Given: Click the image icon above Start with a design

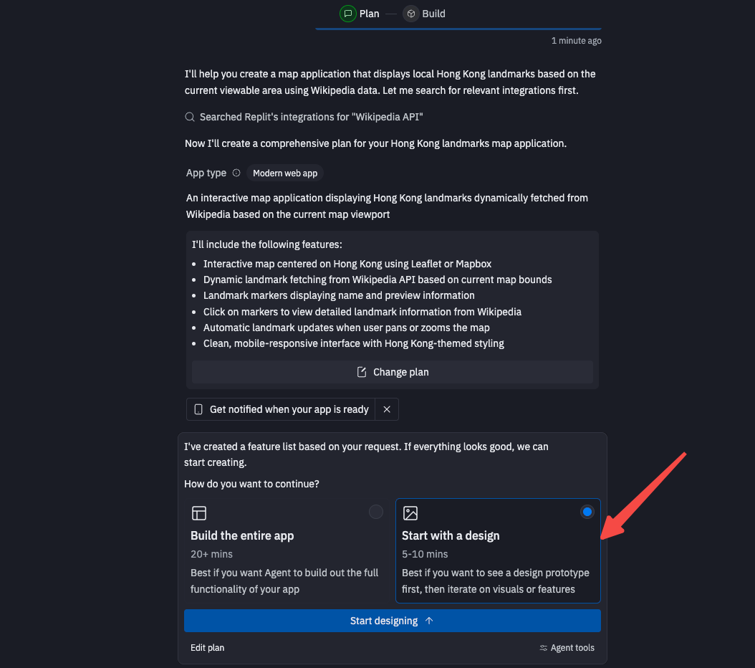Looking at the screenshot, I should (x=410, y=513).
